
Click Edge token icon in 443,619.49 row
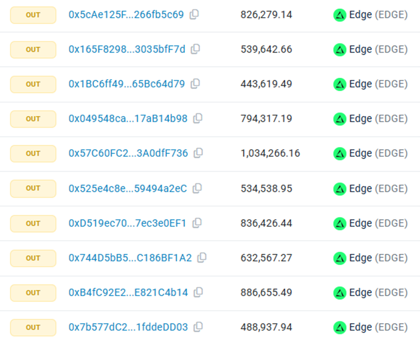coord(340,85)
